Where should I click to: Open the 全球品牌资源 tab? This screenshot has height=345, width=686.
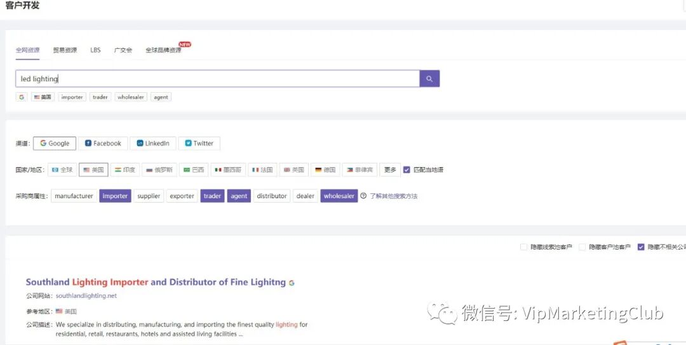[x=164, y=50]
